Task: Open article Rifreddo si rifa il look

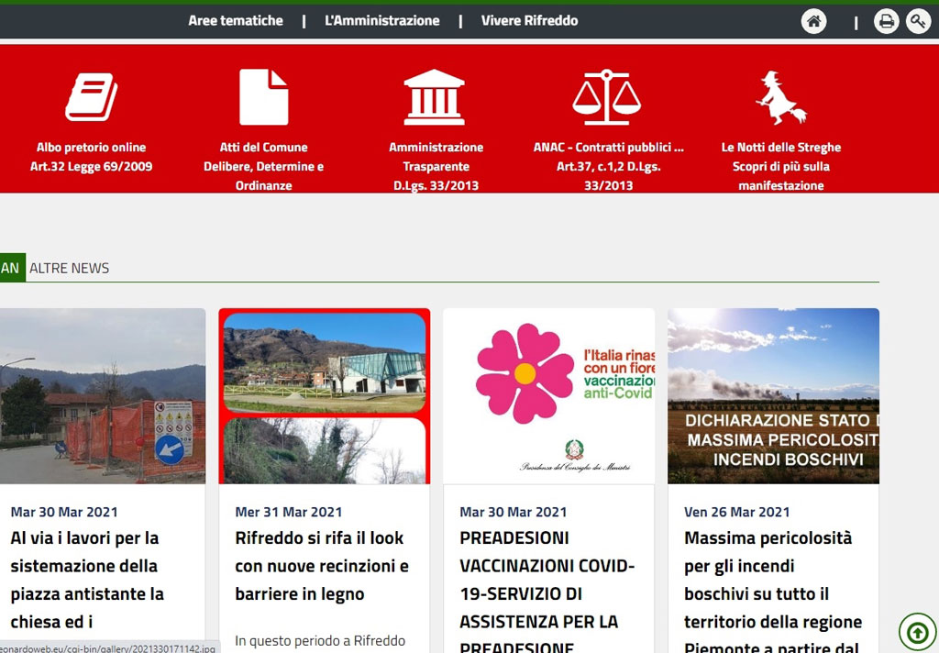Action: click(322, 566)
